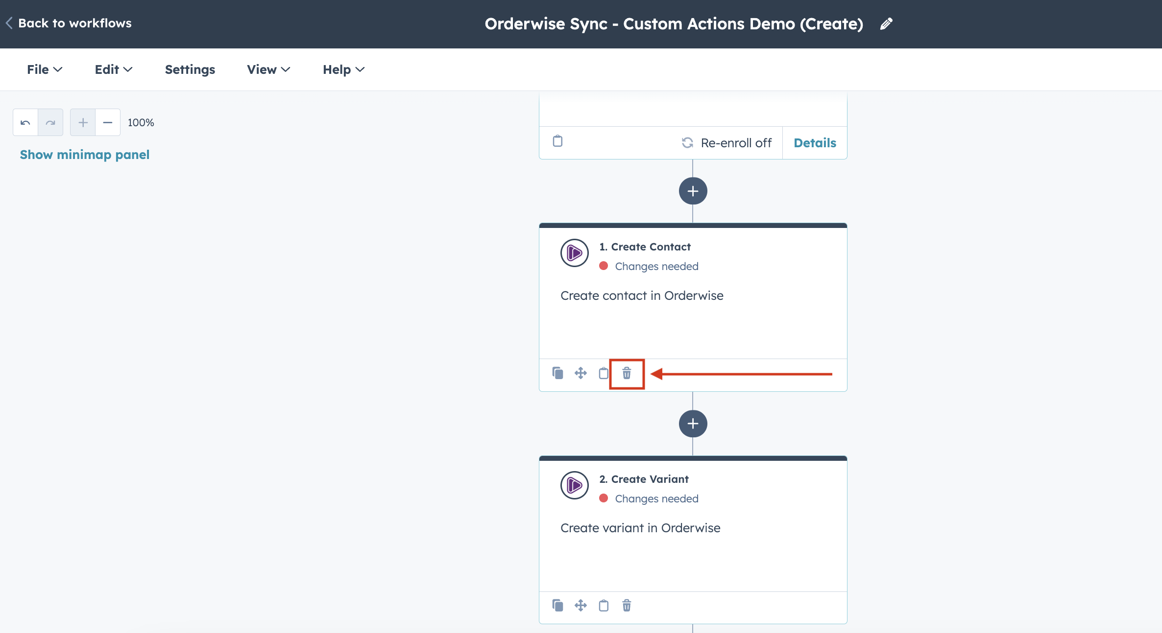1162x633 pixels.
Task: Expand the Help dropdown menu
Action: 343,69
